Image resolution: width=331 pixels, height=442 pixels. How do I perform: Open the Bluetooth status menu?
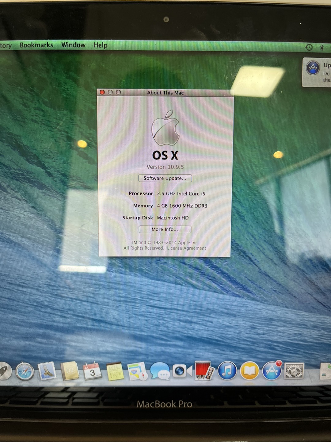(x=321, y=48)
